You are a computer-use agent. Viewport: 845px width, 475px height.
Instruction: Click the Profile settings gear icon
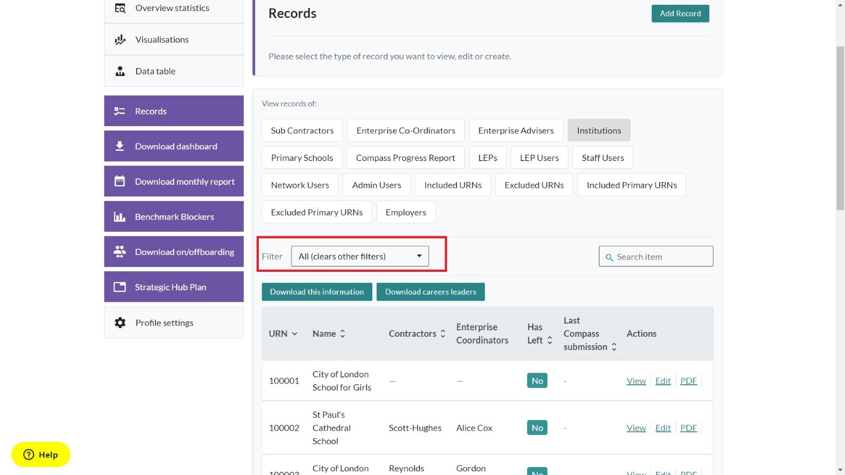point(120,322)
